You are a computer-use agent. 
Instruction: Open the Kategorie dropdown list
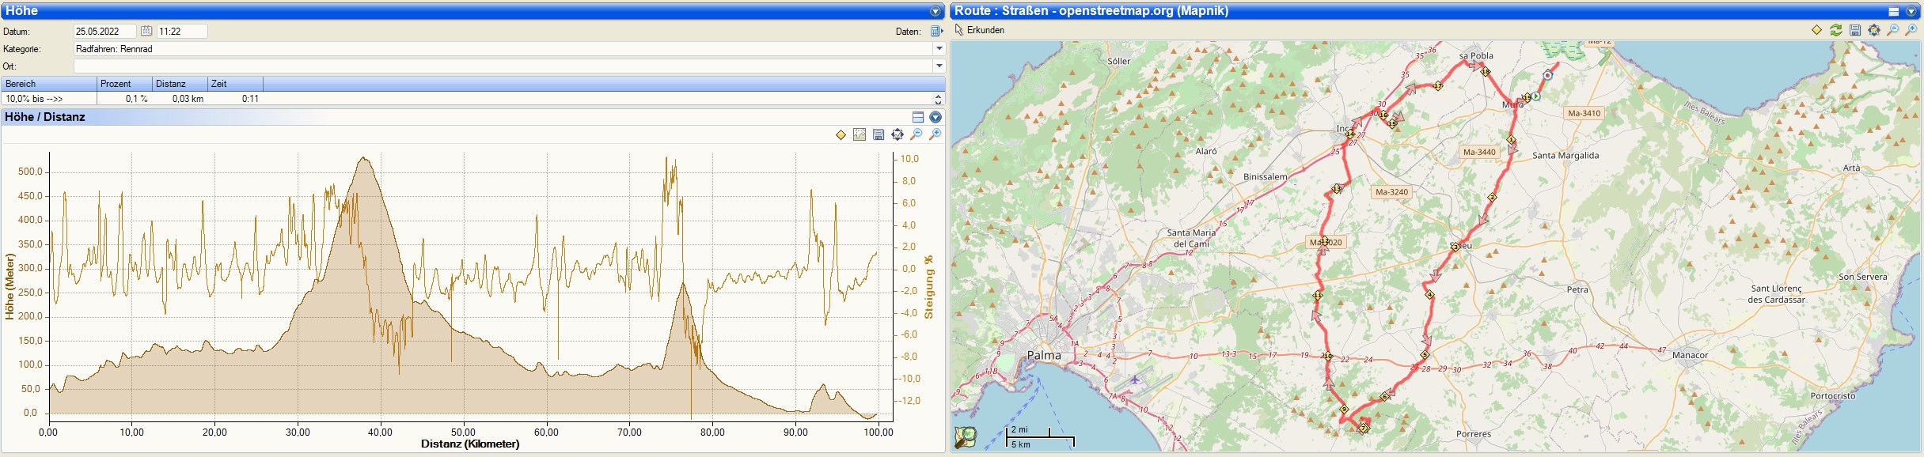pos(939,49)
